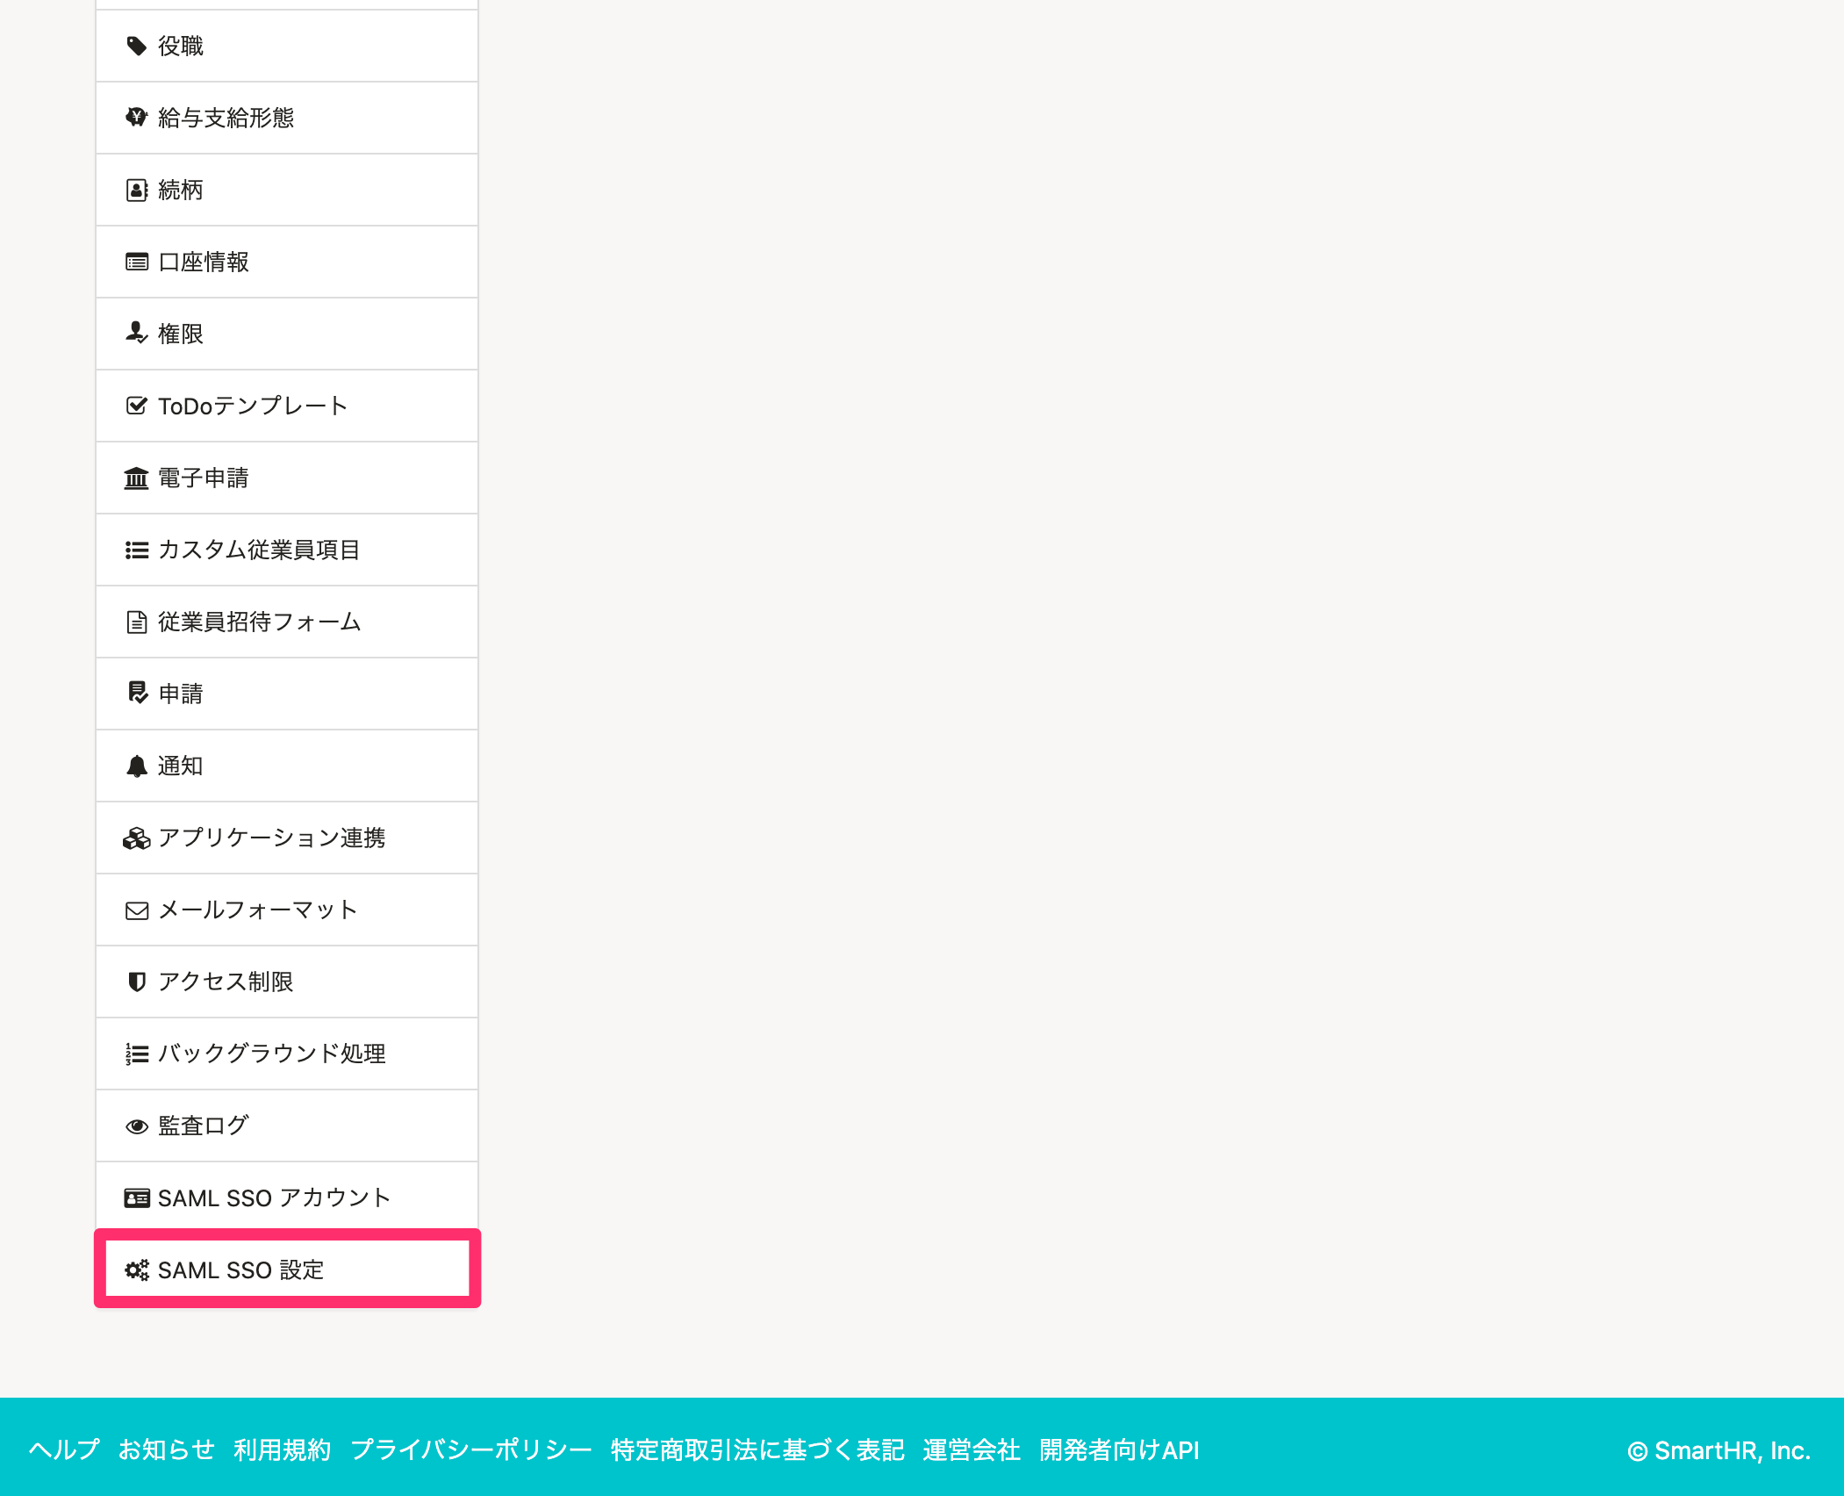The image size is (1844, 1496).
Task: View the 監査ログ page
Action: point(287,1126)
